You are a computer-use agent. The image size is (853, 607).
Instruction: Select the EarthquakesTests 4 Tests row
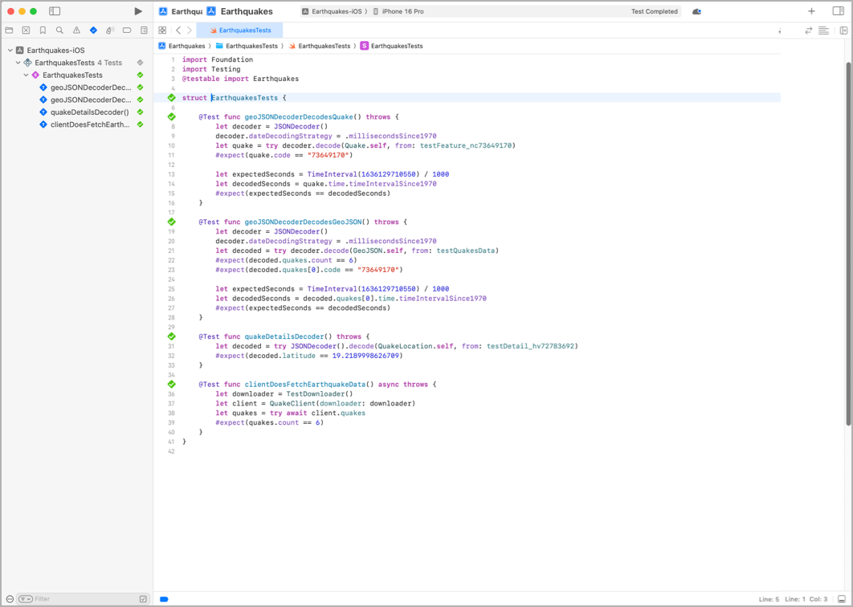pos(79,63)
